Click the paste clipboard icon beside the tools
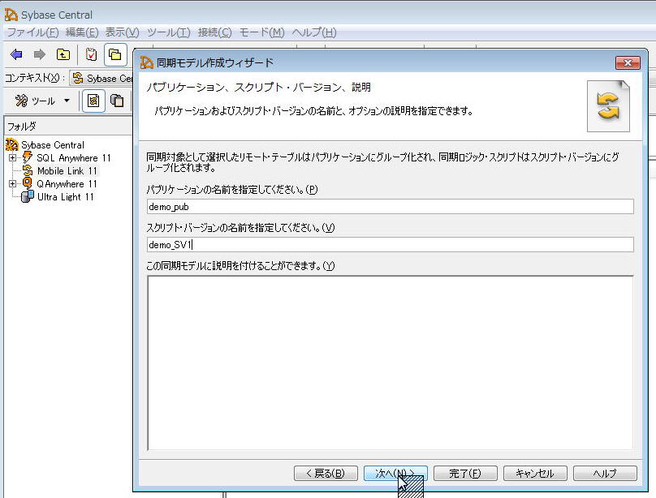Image resolution: width=656 pixels, height=498 pixels. 118,101
